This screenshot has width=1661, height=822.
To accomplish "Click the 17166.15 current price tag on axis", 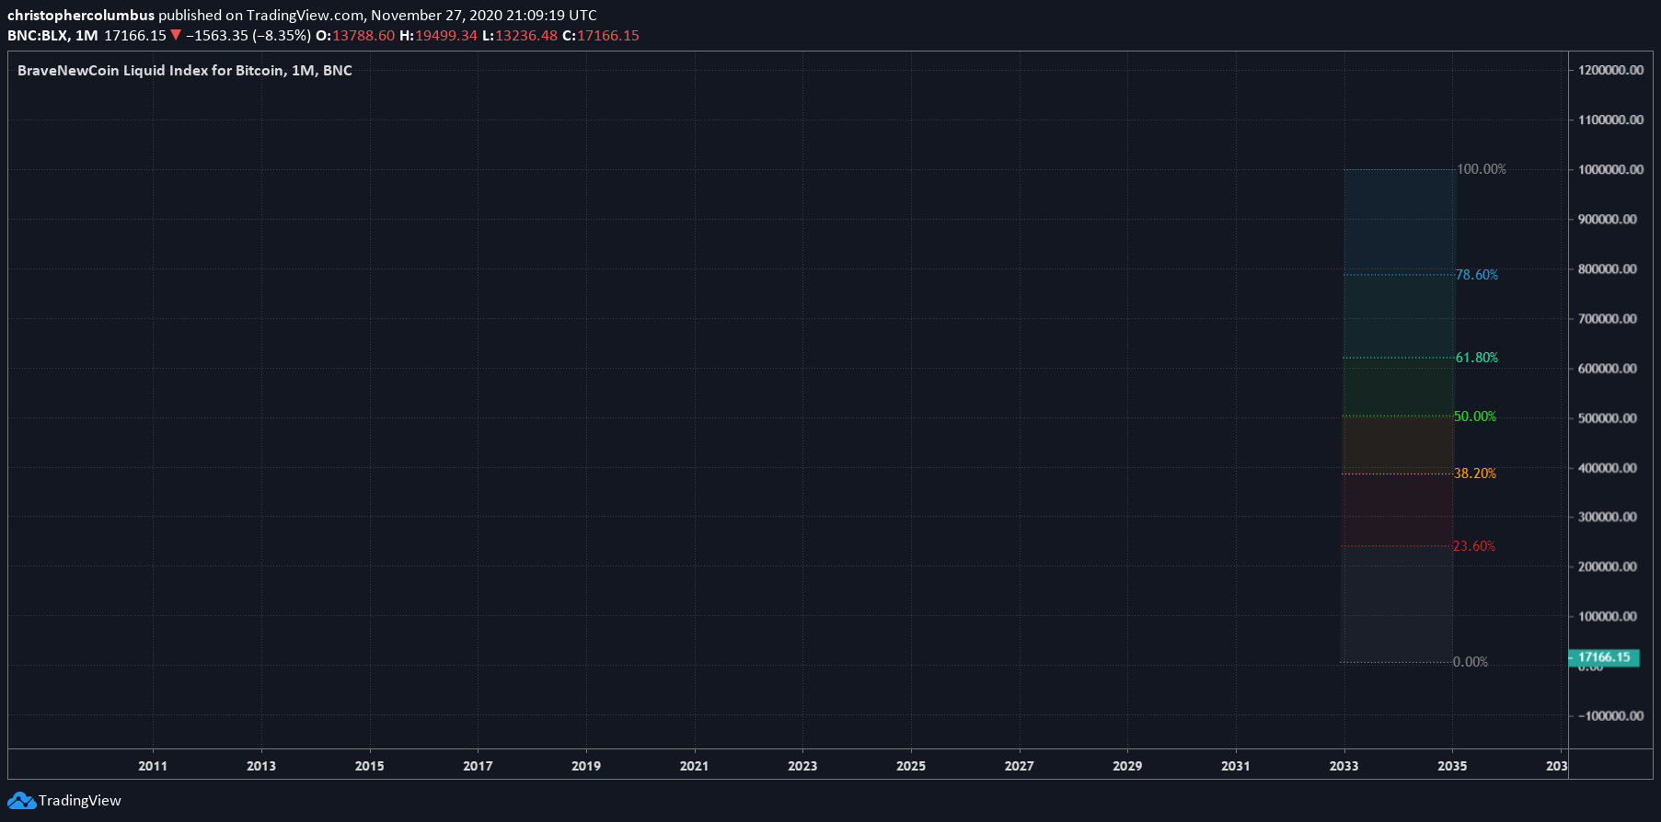I will [1604, 657].
